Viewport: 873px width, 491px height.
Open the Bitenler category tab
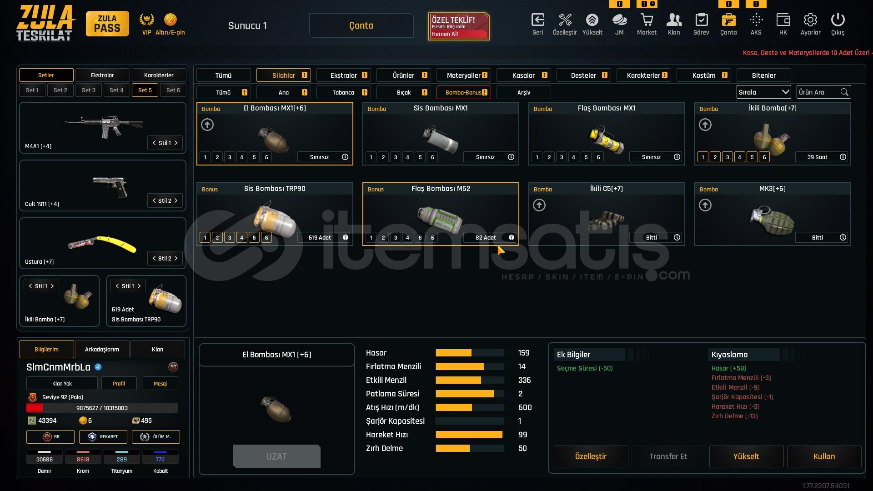pyautogui.click(x=764, y=75)
